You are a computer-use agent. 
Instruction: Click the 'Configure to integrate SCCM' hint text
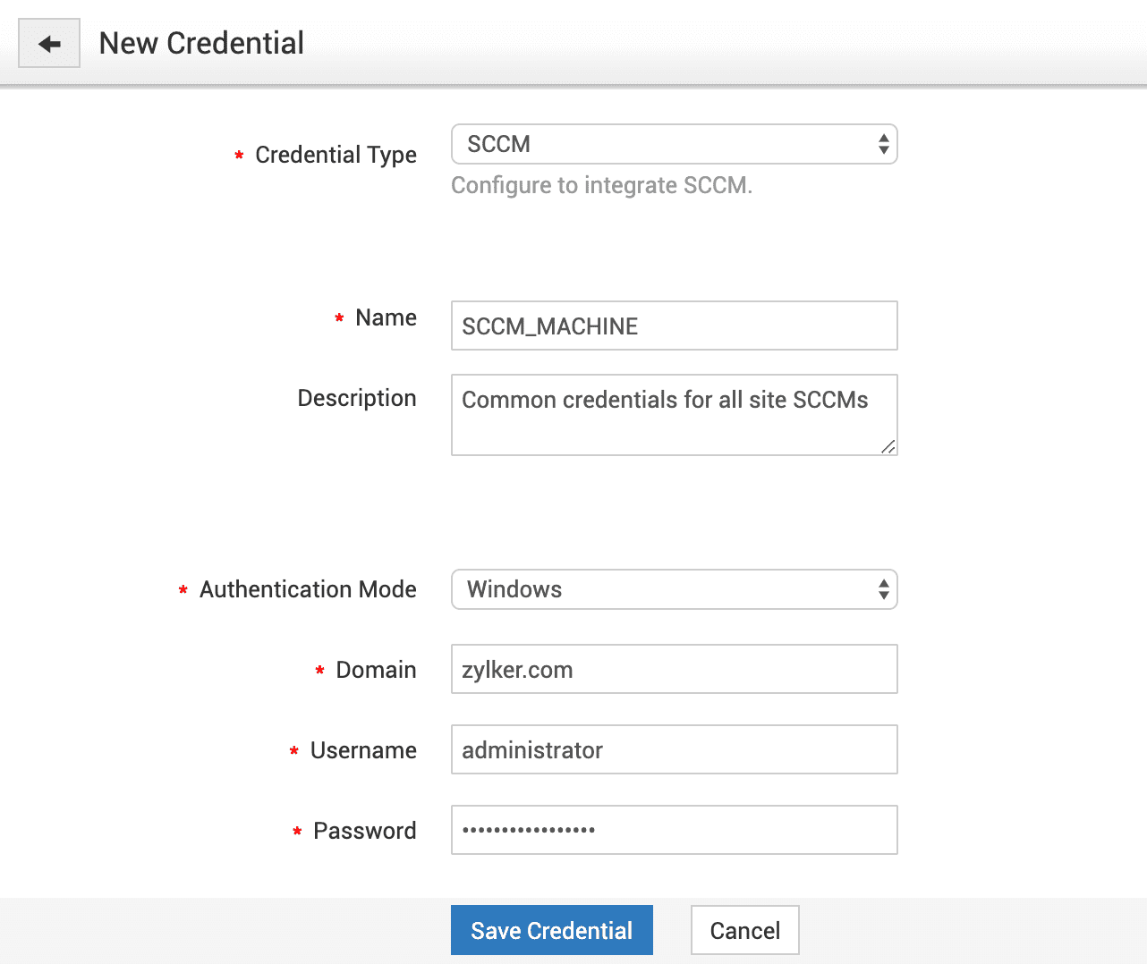tap(601, 185)
